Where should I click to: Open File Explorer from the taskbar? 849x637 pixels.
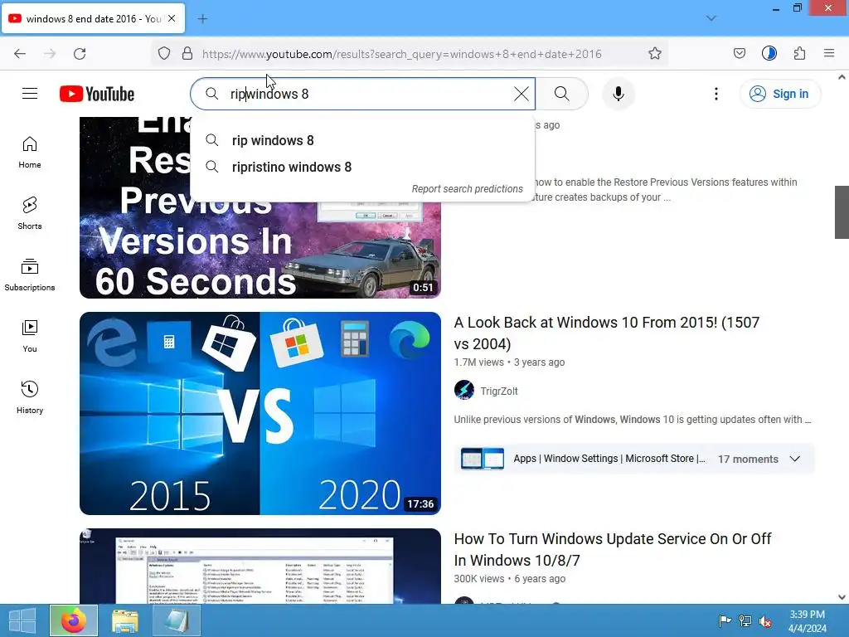[125, 620]
